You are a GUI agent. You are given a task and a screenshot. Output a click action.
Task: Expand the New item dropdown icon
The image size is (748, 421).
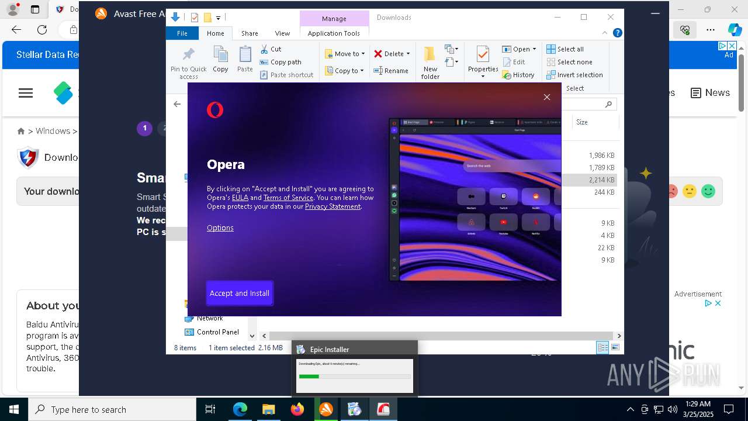point(452,49)
